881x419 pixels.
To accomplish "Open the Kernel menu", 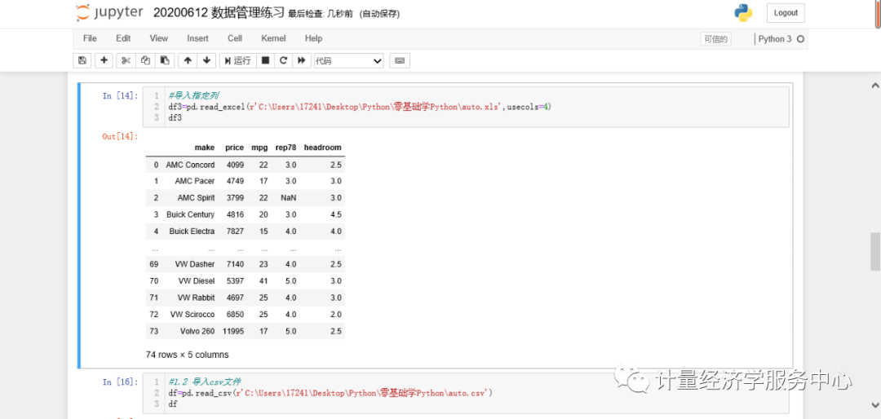I will click(x=273, y=38).
